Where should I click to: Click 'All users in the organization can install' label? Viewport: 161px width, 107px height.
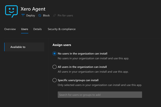pyautogui.click(x=82, y=67)
